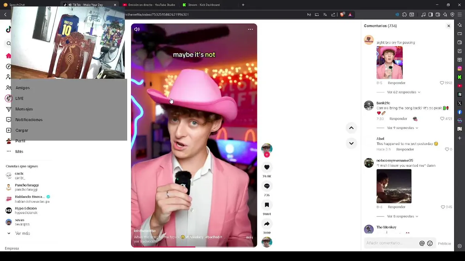Viewport: 465px width, 261px height.
Task: Click 'Ver traducción' under the caption
Action: point(145,242)
